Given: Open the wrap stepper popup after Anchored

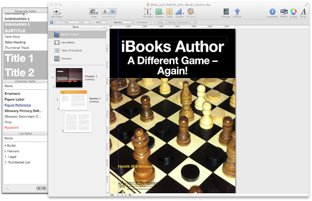Looking at the screenshot, I should [193, 22].
